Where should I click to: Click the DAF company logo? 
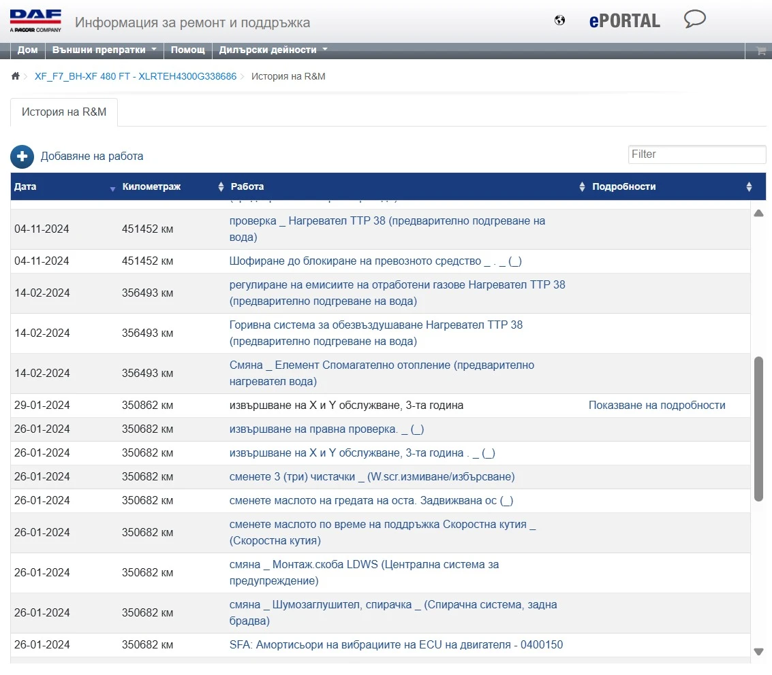click(x=35, y=21)
